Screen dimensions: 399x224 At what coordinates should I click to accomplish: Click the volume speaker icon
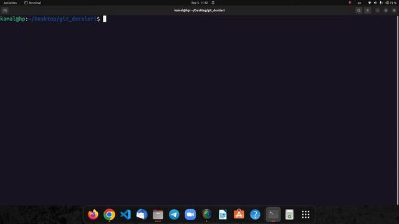click(x=375, y=2)
